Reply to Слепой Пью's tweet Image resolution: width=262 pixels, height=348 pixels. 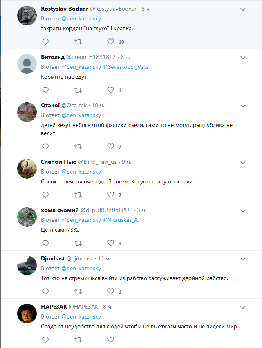(45, 195)
